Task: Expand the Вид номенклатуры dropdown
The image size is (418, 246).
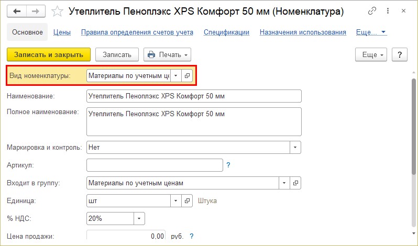Action: click(x=175, y=75)
